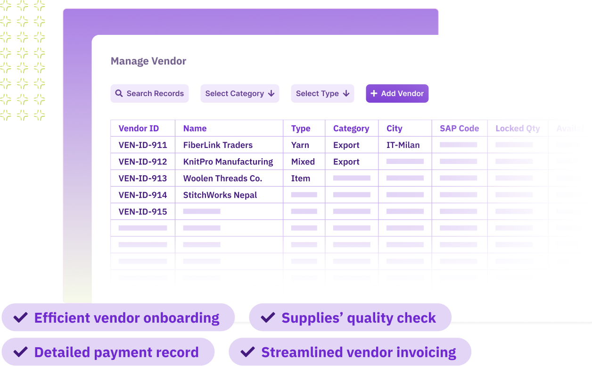The width and height of the screenshot is (592, 366).
Task: Click checkmark beside Supplies' quality check
Action: point(268,317)
